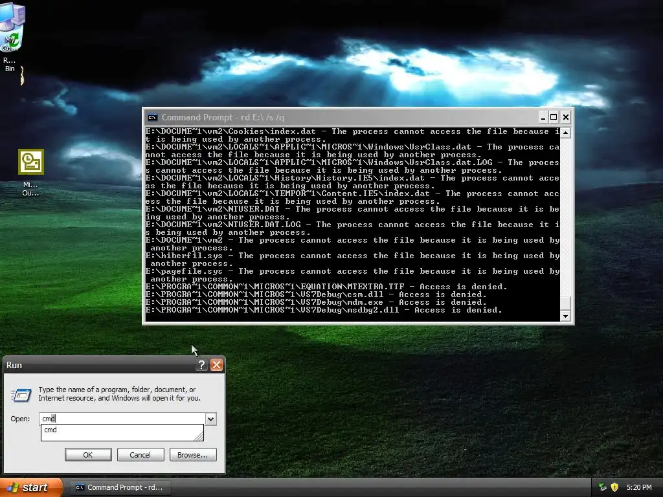Open the Run dialog Open dropdown arrow
663x497 pixels.
(210, 419)
